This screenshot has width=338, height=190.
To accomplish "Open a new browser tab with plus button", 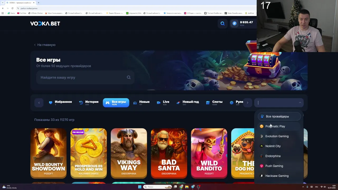I will pos(38,3).
